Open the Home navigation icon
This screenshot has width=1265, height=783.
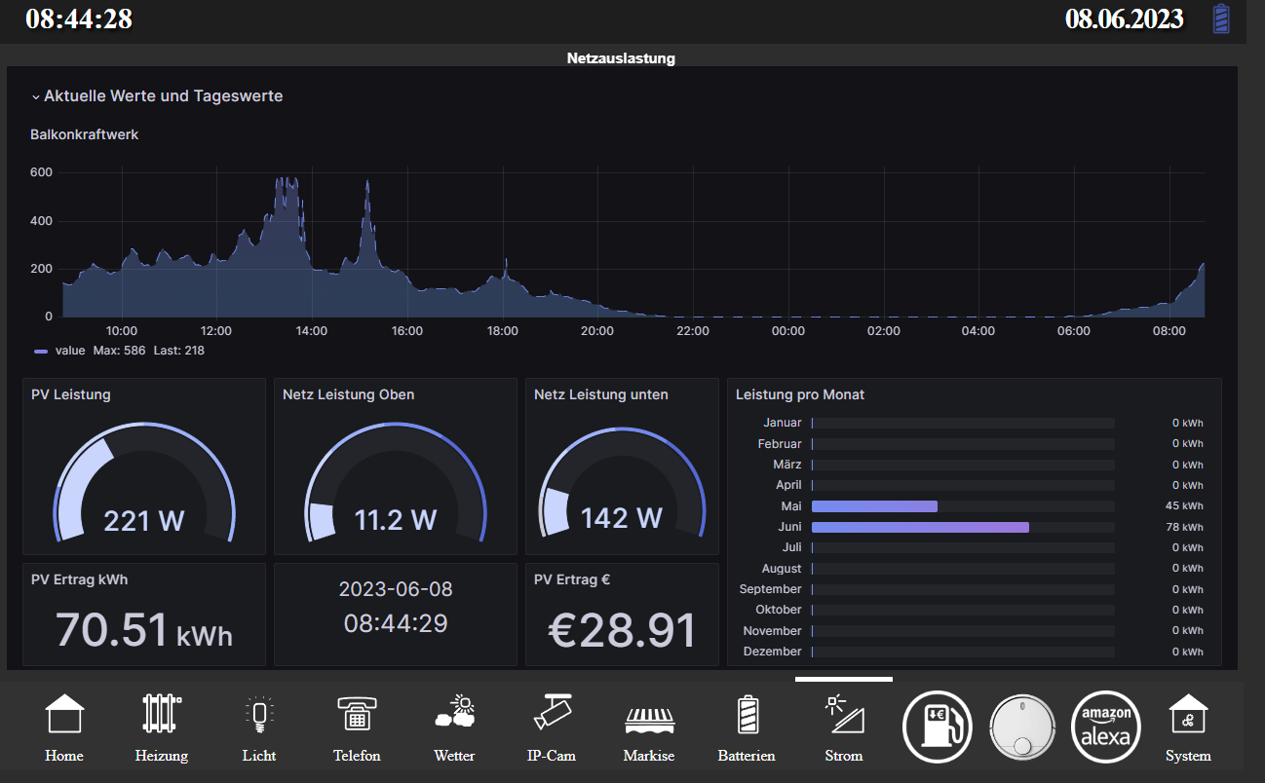64,715
